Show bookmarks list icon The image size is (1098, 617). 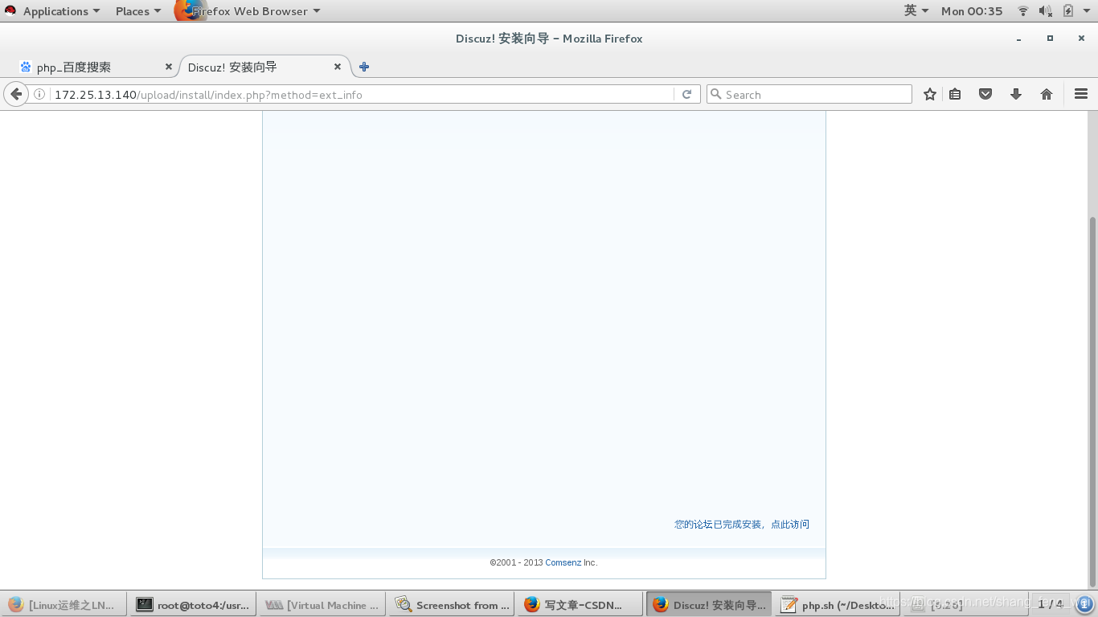[955, 94]
